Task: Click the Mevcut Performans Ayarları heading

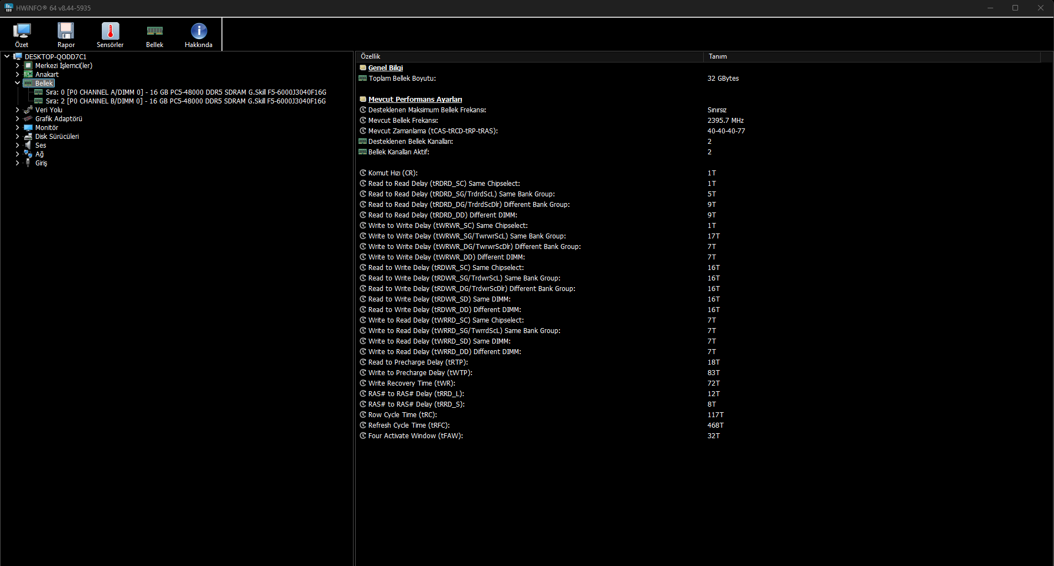Action: [415, 99]
